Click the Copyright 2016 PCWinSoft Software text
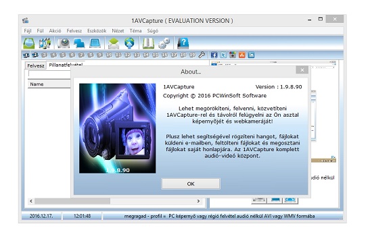 [x=214, y=96]
